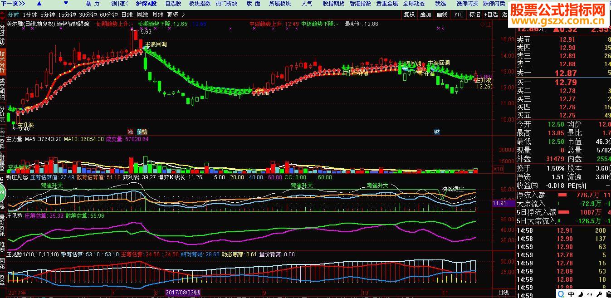The width and height of the screenshot is (611, 298).
Task: Click the wrench icon in system tray
Action: point(598,293)
